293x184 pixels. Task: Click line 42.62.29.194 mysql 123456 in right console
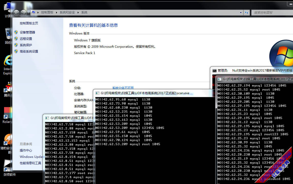pyautogui.click(x=252, y=86)
